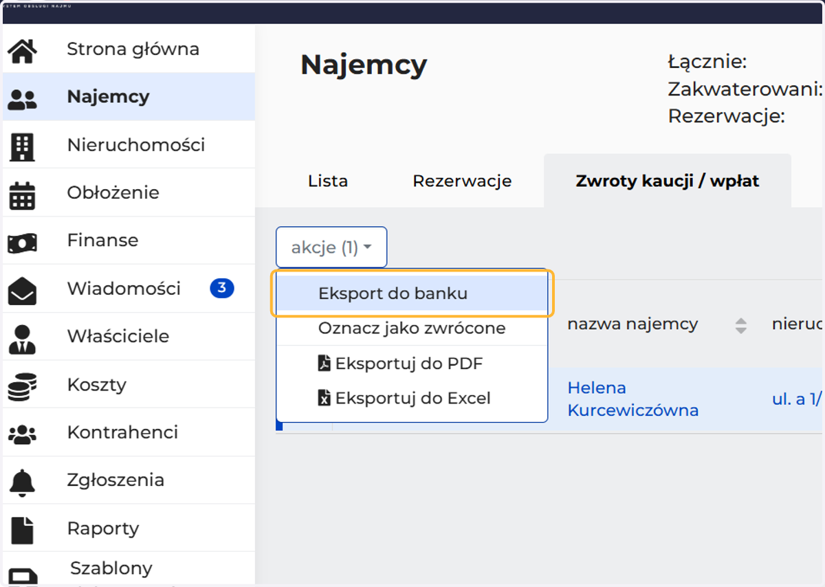Image resolution: width=825 pixels, height=587 pixels.
Task: Click the group icon beside Kontrahenci
Action: point(22,434)
